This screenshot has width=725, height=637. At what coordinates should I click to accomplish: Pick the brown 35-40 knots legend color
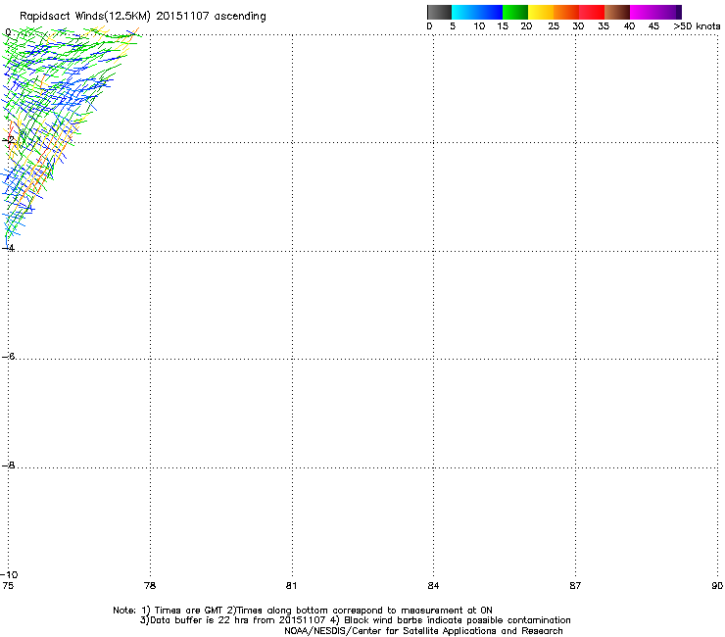click(617, 12)
